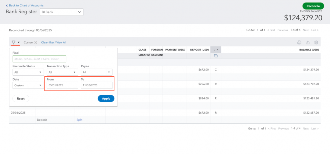Click the funnel filter icon
Screen dimensions: 330x154
pos(14,43)
